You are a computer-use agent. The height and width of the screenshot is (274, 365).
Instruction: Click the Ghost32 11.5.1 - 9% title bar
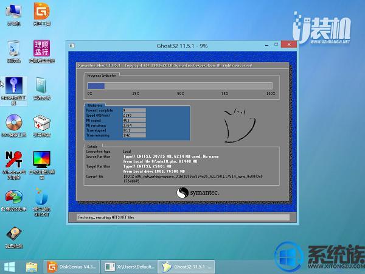[x=182, y=46]
